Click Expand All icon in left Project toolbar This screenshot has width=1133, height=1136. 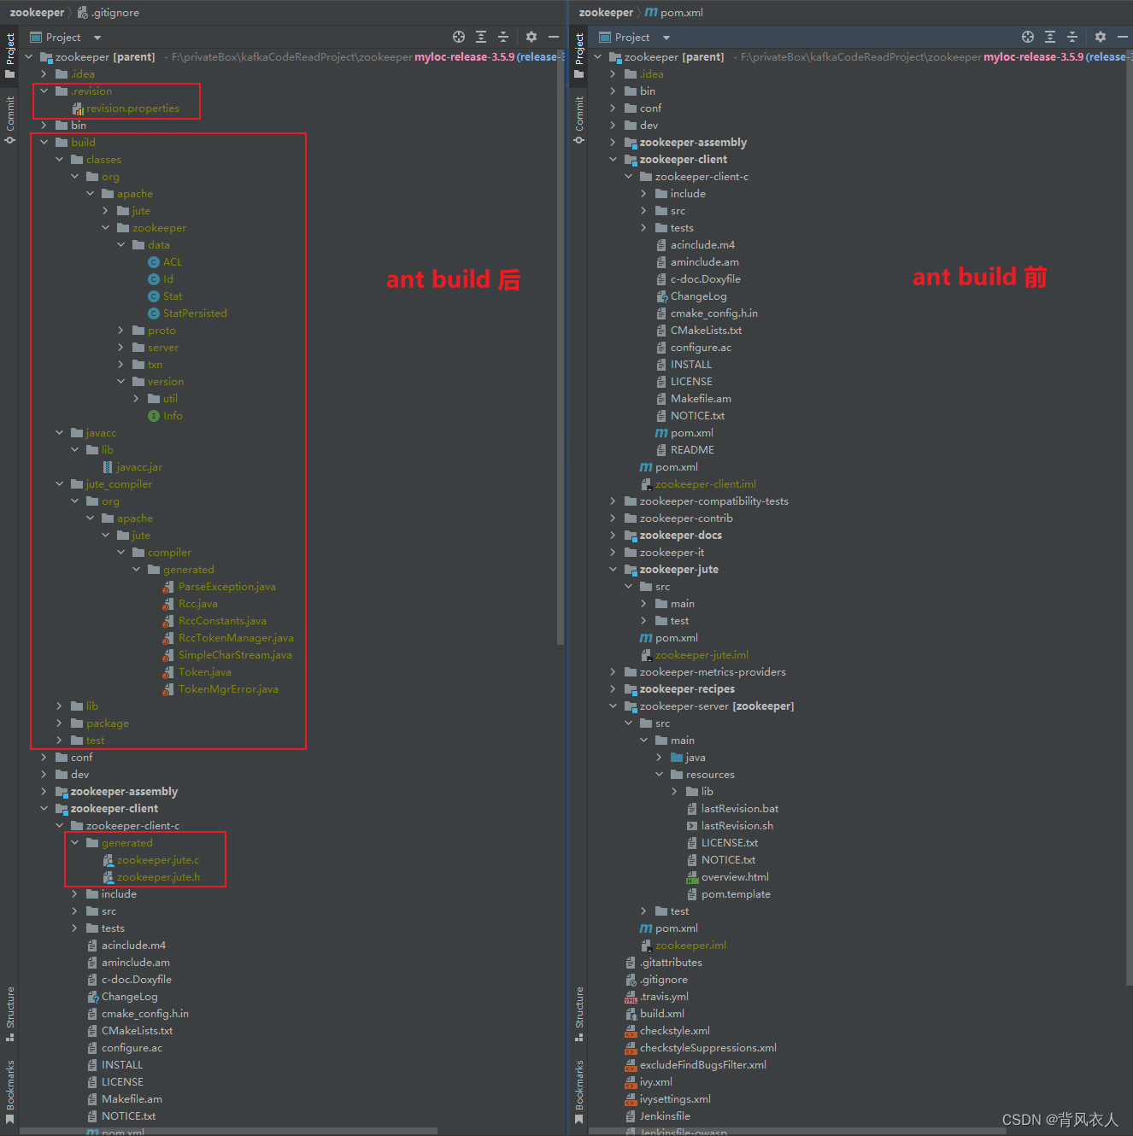(481, 37)
